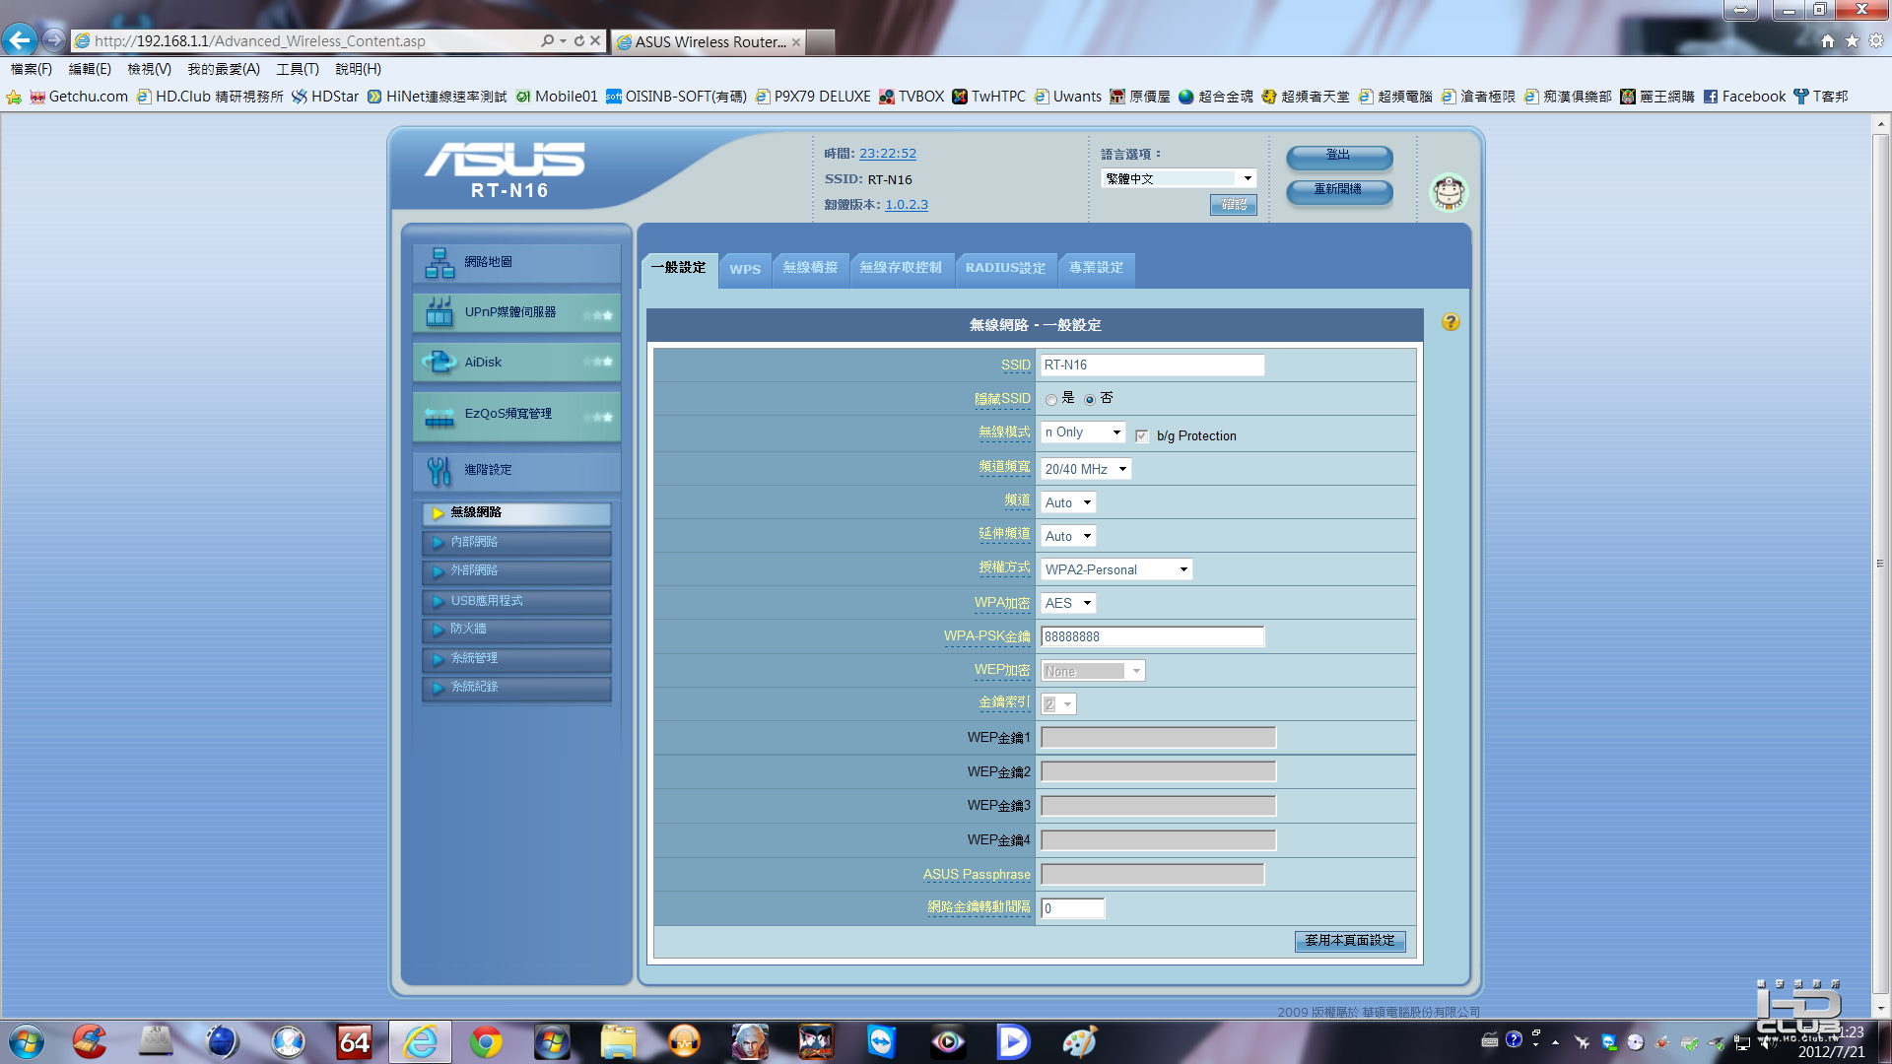Click the 套用本頁面設定 apply button
Viewport: 1892px width, 1064px height.
[x=1349, y=941]
